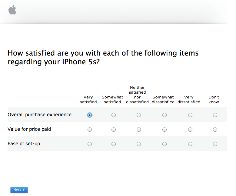Click the Apple logo in header
This screenshot has height=196, width=236.
[x=12, y=10]
